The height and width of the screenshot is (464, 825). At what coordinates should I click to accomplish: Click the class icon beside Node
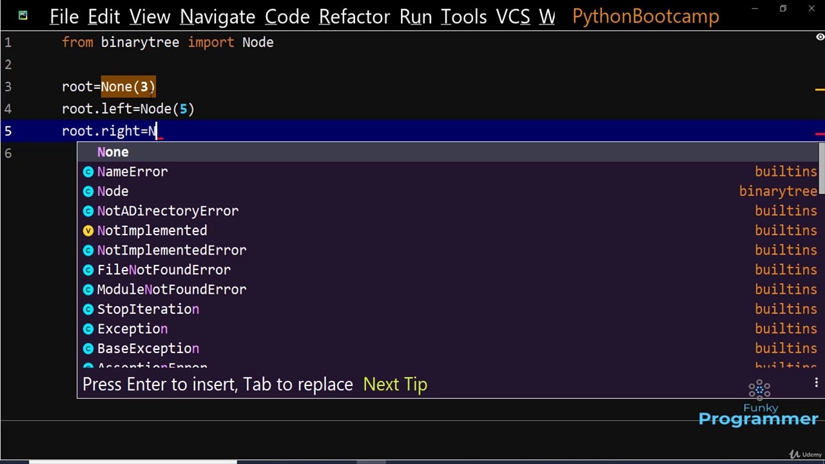[88, 191]
